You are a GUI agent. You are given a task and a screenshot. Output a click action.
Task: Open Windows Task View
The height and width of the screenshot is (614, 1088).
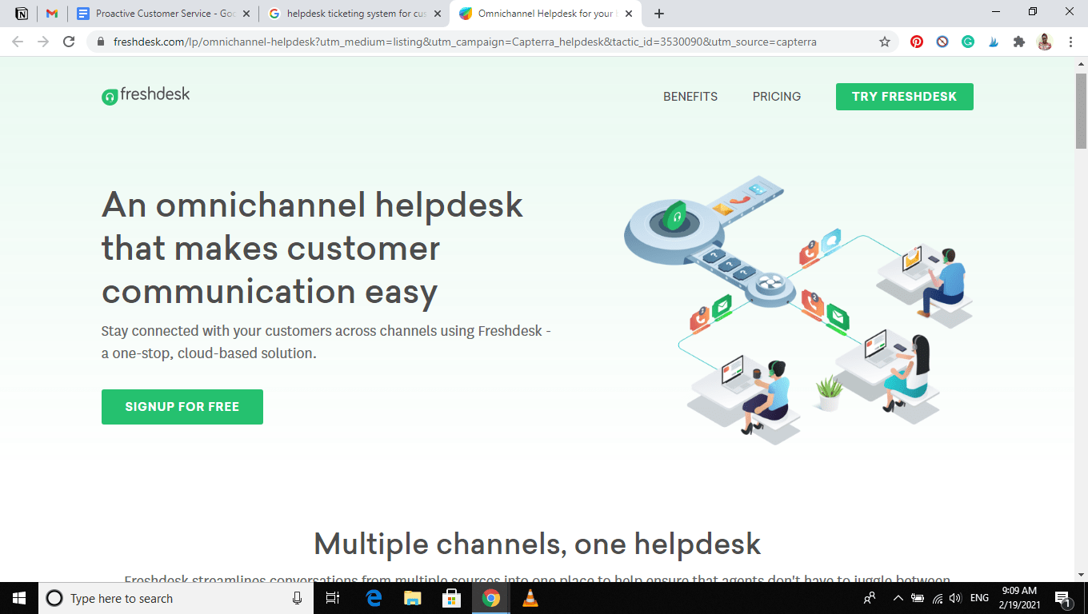334,598
